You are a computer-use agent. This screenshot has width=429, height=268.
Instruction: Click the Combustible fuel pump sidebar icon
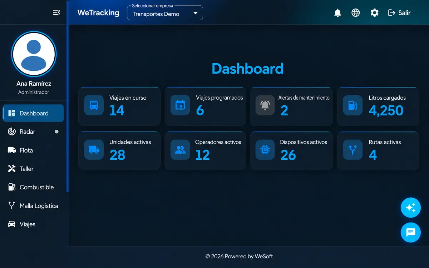12,187
